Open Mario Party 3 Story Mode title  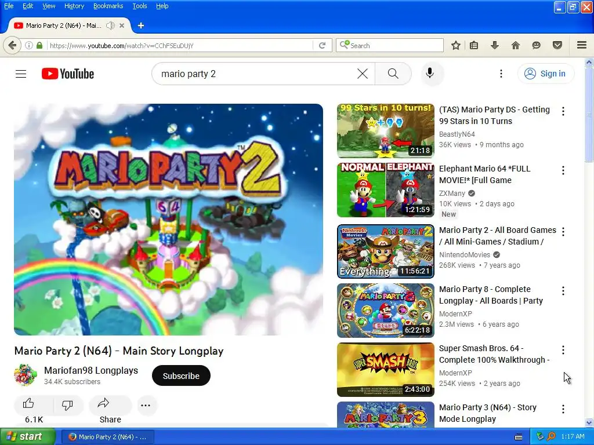click(487, 413)
